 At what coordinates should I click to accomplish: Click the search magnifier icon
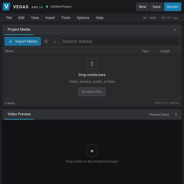(55, 42)
